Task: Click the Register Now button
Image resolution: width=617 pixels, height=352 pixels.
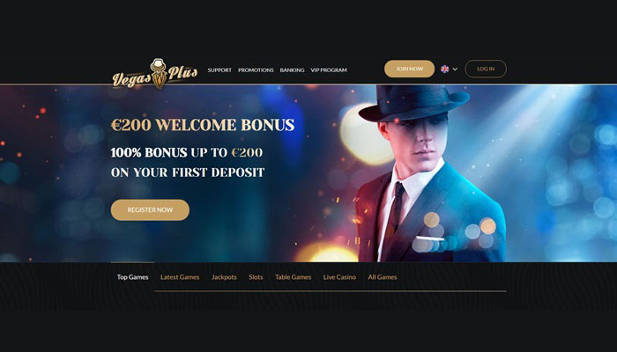Action: pyautogui.click(x=150, y=209)
